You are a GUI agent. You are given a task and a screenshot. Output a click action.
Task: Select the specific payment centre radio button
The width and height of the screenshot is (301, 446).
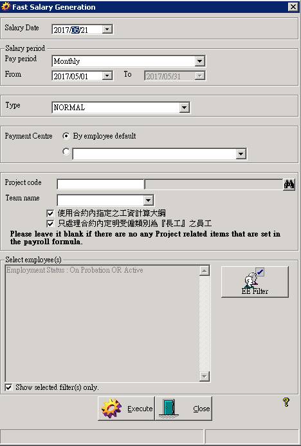66,151
